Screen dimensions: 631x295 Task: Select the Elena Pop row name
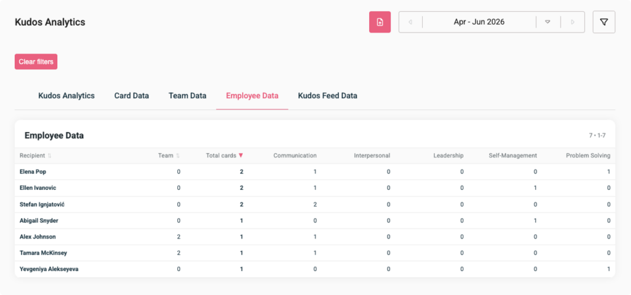click(x=33, y=172)
